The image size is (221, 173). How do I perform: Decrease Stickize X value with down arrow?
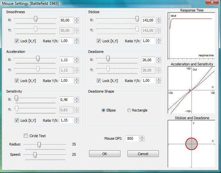(159, 22)
